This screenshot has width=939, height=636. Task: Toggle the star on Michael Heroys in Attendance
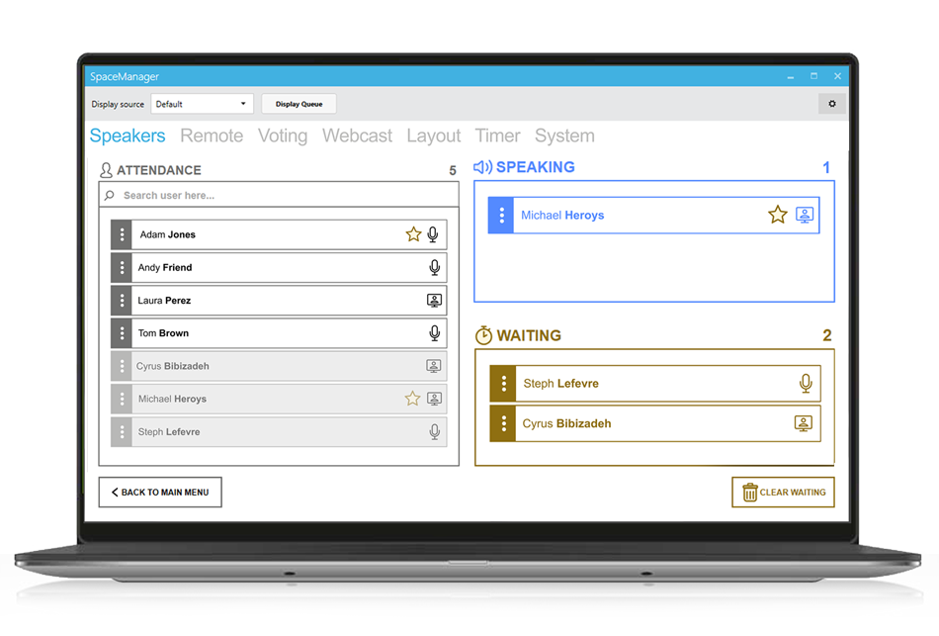tap(413, 399)
